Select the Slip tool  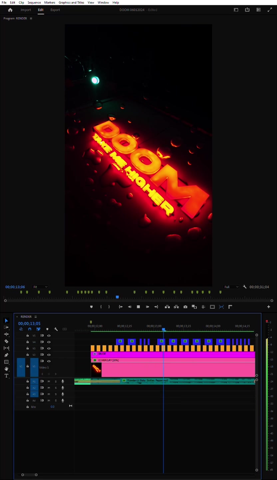tap(6, 348)
